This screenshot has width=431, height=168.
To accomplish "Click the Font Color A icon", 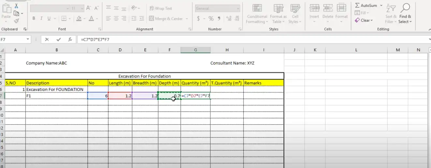I will (92, 19).
